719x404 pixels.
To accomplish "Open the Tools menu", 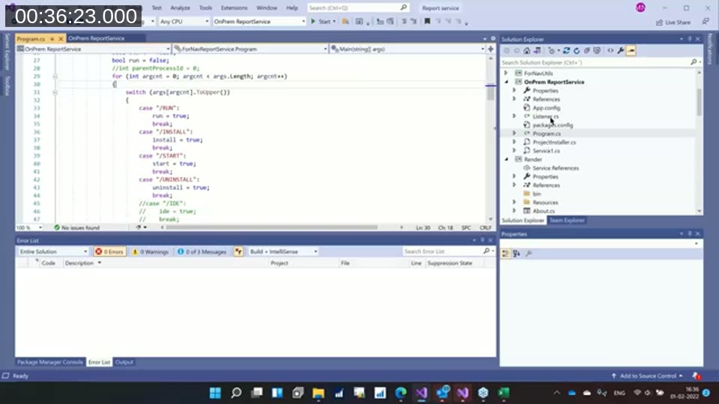I will point(205,7).
